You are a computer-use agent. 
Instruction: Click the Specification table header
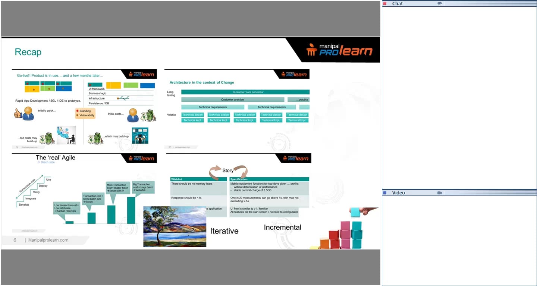click(x=269, y=179)
